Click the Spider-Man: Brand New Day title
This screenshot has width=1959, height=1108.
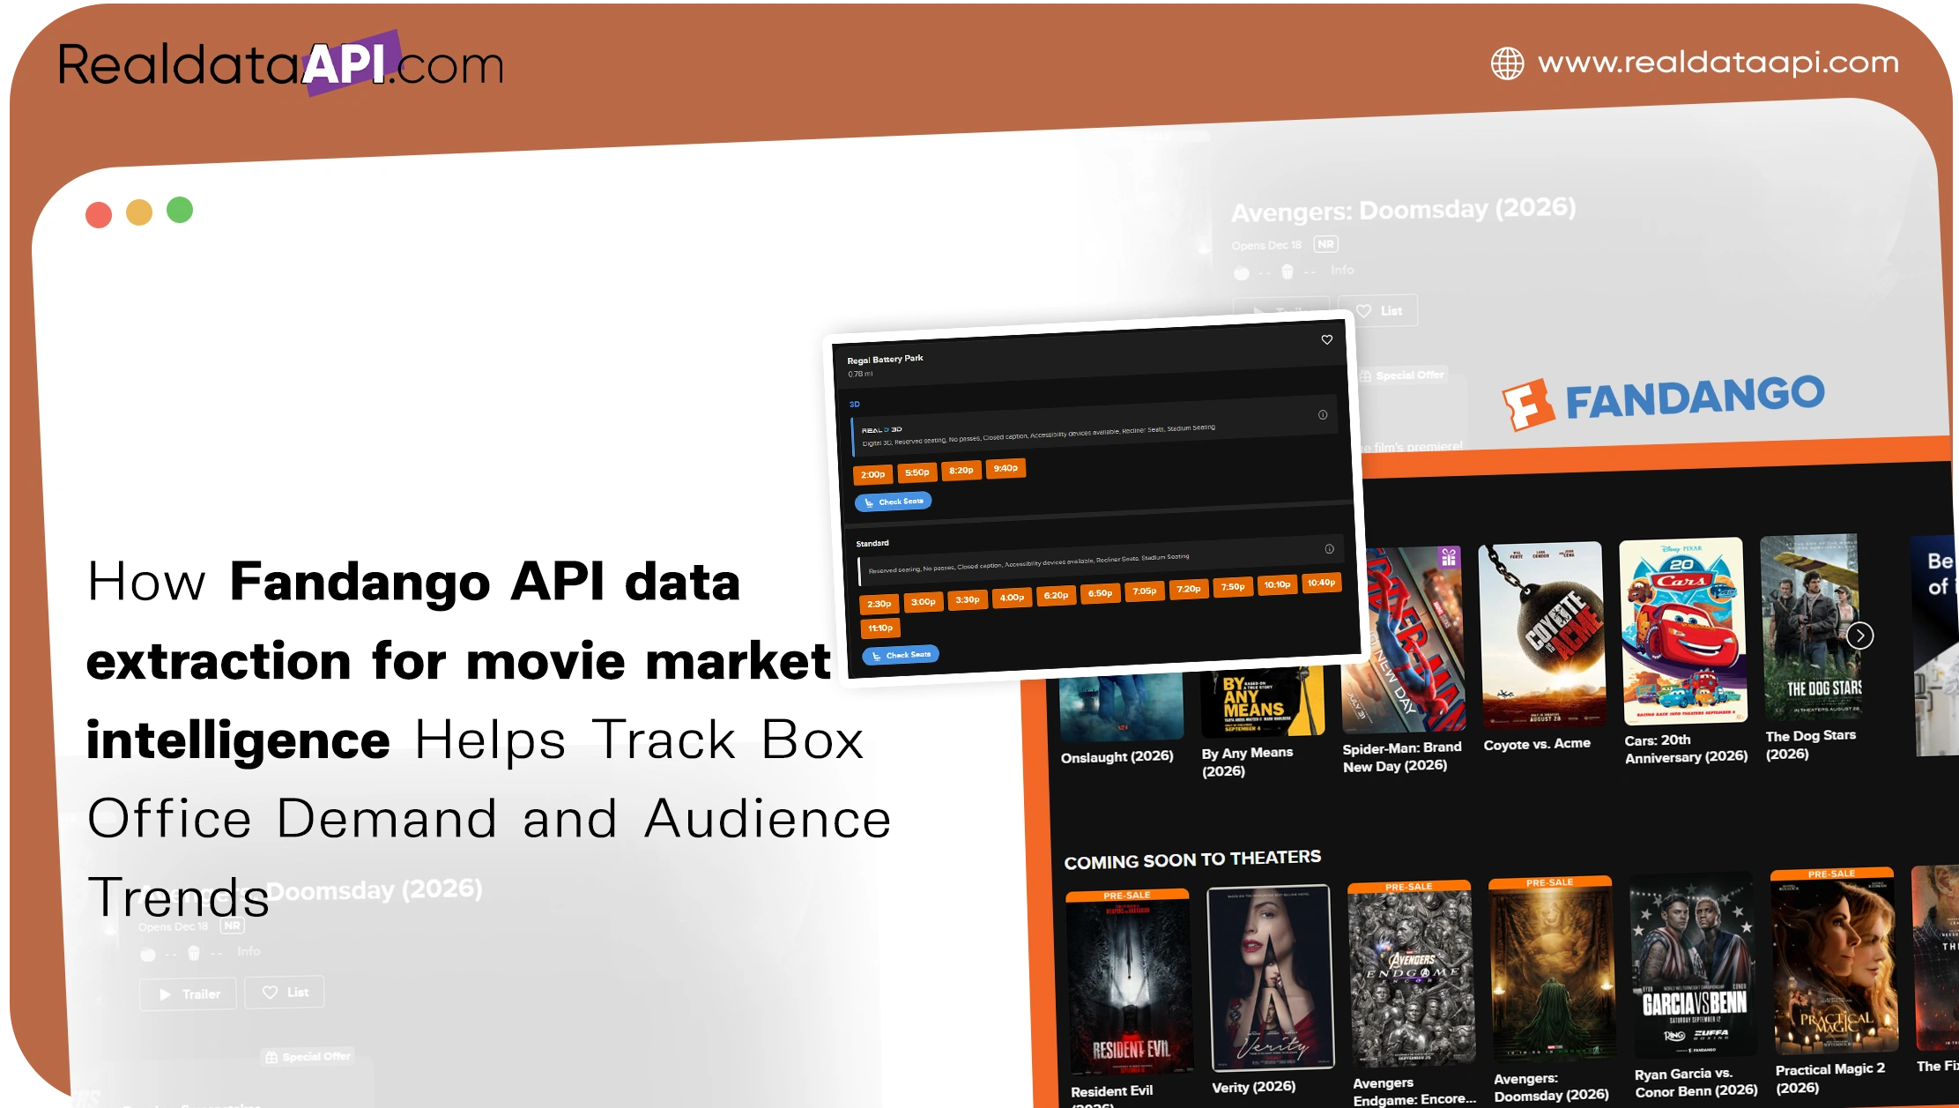click(x=1401, y=756)
